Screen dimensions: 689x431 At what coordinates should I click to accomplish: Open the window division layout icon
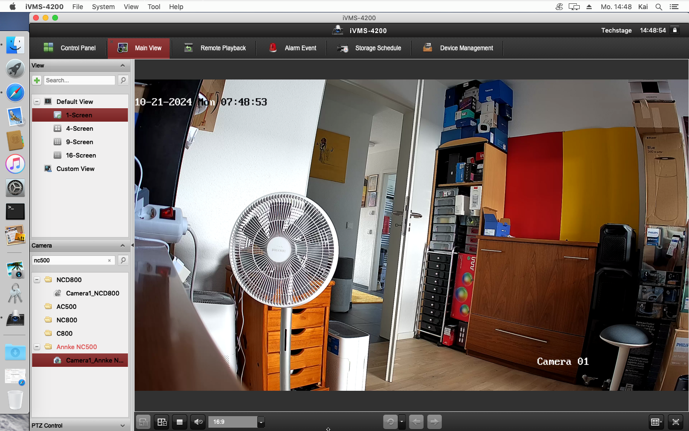(x=656, y=422)
